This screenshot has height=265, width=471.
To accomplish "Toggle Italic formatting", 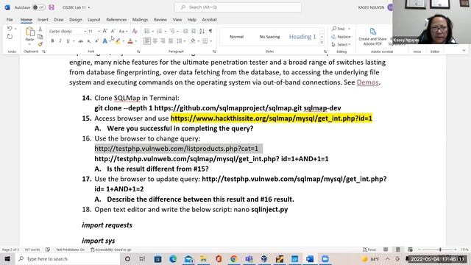I will (60, 41).
